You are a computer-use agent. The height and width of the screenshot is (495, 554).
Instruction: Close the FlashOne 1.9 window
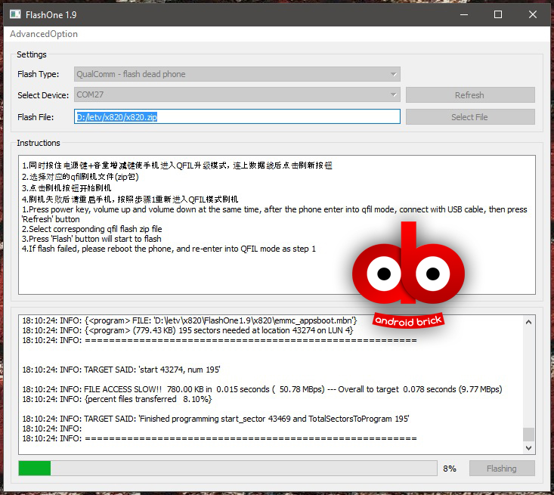point(533,14)
